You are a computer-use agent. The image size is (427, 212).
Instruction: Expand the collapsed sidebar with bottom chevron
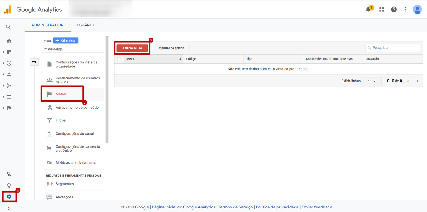click(x=9, y=208)
